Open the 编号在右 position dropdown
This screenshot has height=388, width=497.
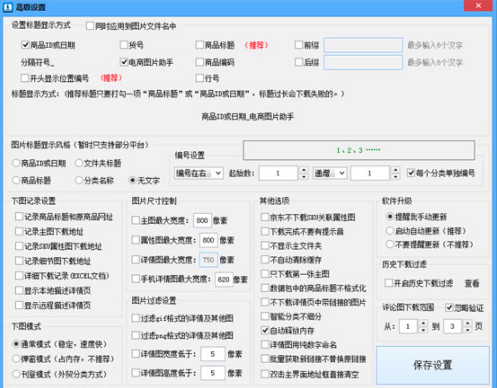[198, 173]
